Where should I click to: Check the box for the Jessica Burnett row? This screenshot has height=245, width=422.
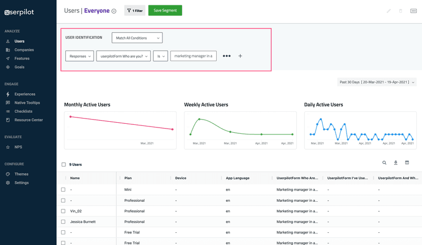point(63,222)
